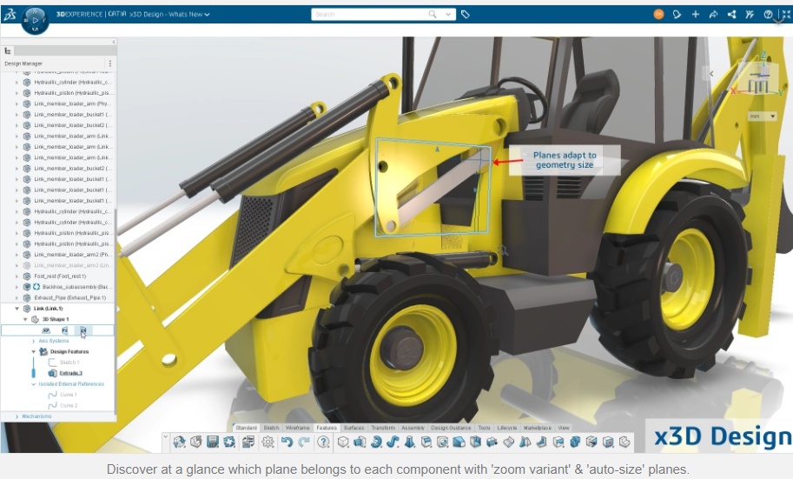Collapse the Link (Link.1) node arrow

coord(17,309)
